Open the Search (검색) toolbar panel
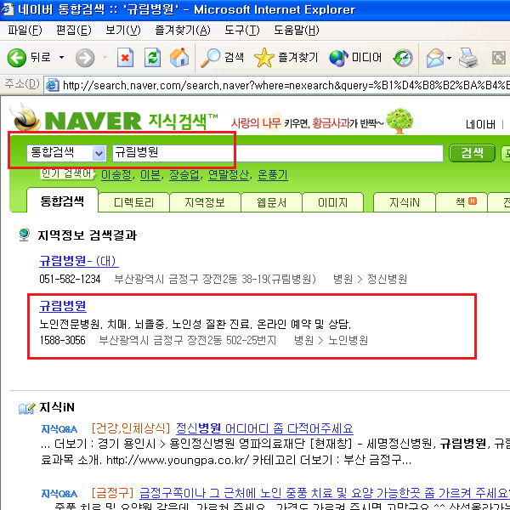This screenshot has height=510, width=510. coord(222,58)
